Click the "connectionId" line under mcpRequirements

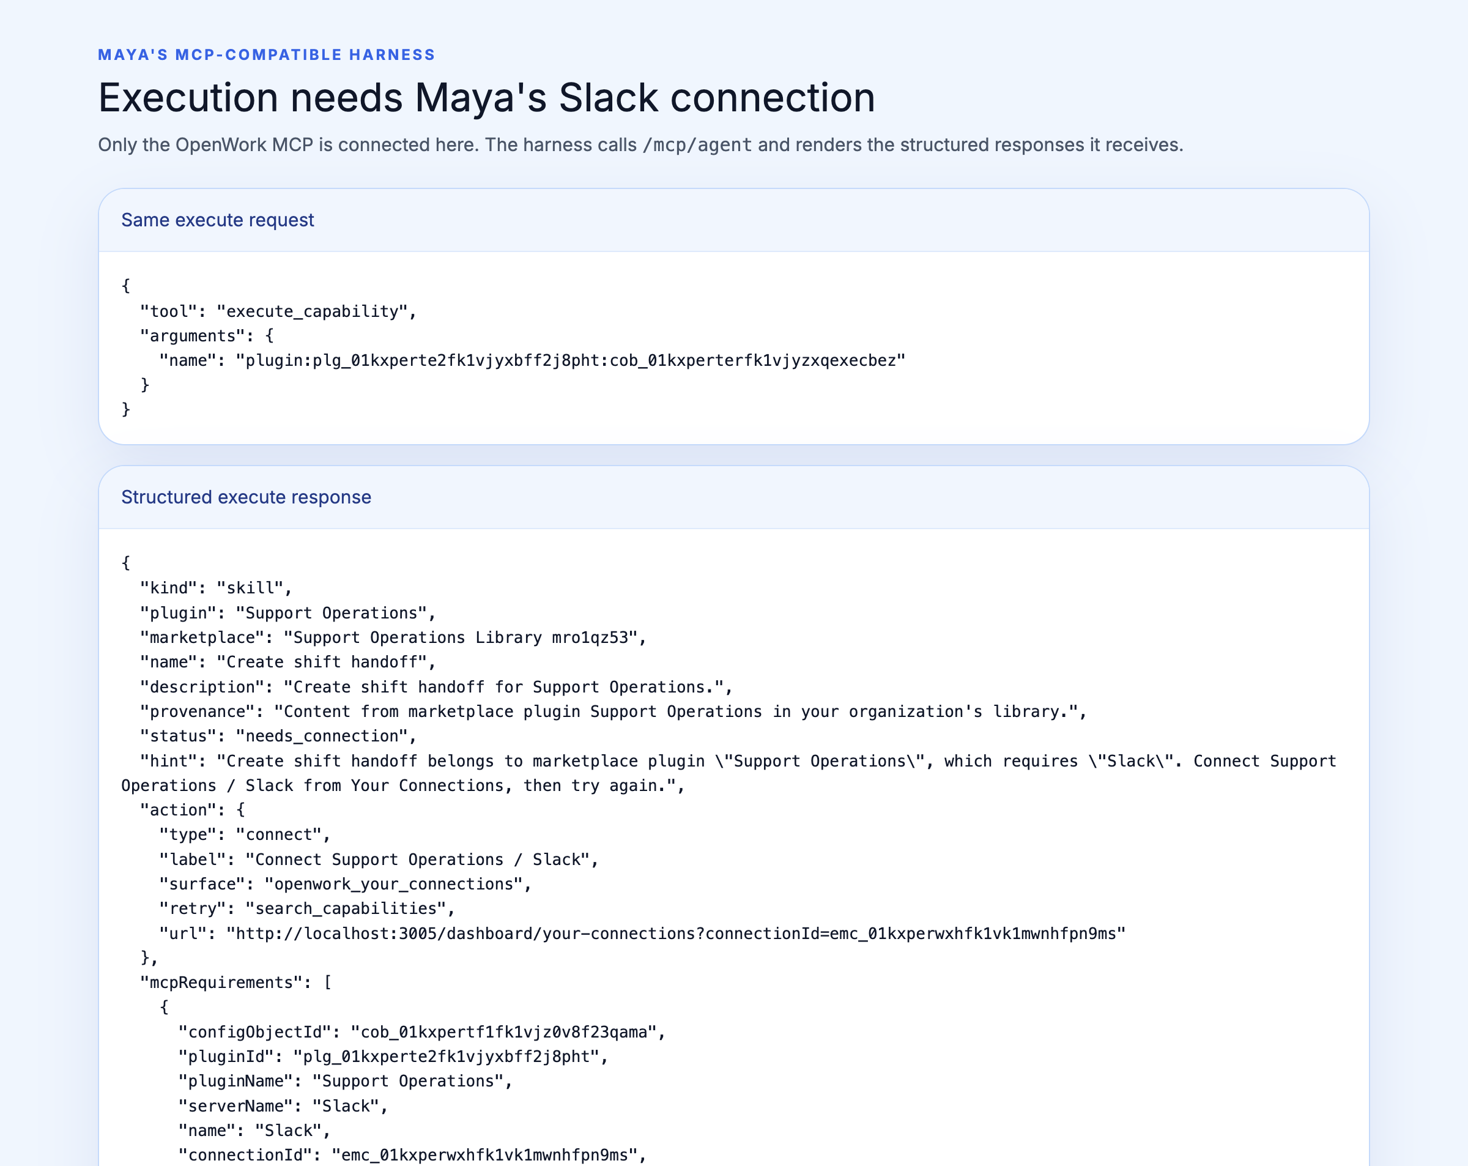[x=412, y=1155]
